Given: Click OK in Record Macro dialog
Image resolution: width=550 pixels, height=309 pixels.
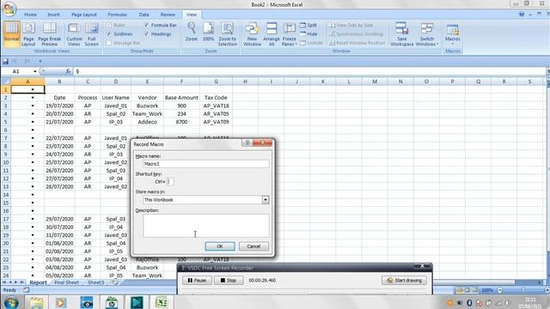Looking at the screenshot, I should (220, 246).
